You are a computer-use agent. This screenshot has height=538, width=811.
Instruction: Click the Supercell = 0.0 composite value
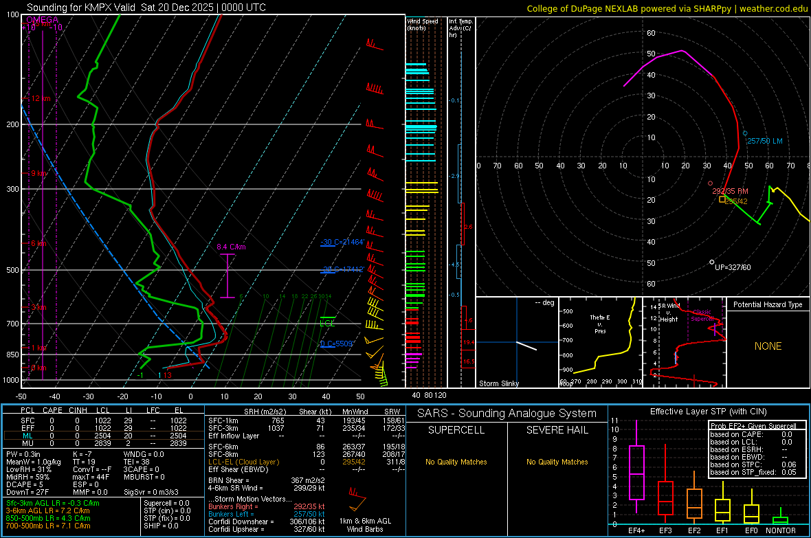(x=166, y=503)
